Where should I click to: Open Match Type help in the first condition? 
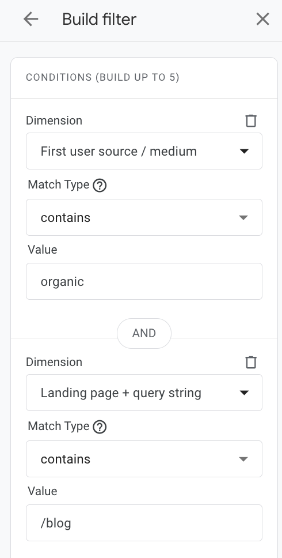(x=100, y=186)
